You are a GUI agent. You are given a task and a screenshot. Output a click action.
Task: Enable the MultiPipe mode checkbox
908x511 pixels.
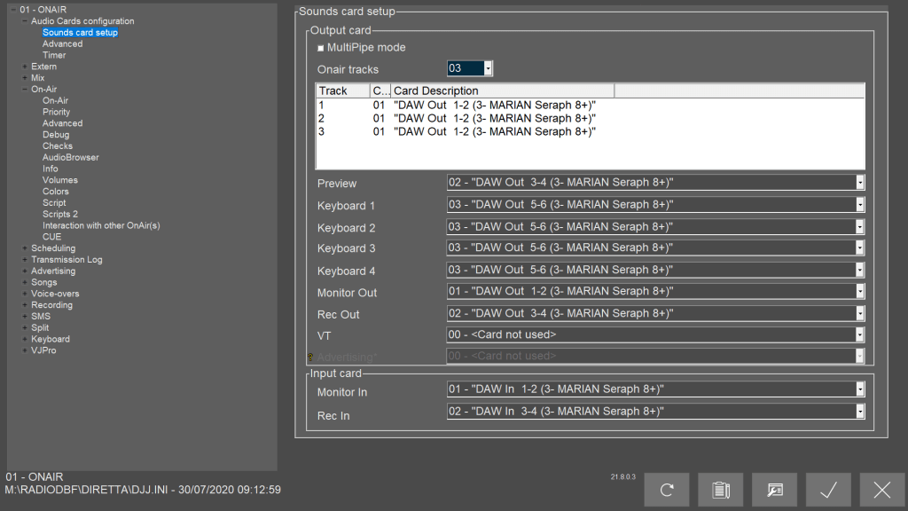[x=321, y=48]
